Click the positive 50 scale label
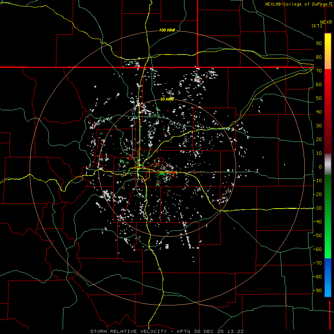This screenshot has width=334, height=334. coord(319,98)
